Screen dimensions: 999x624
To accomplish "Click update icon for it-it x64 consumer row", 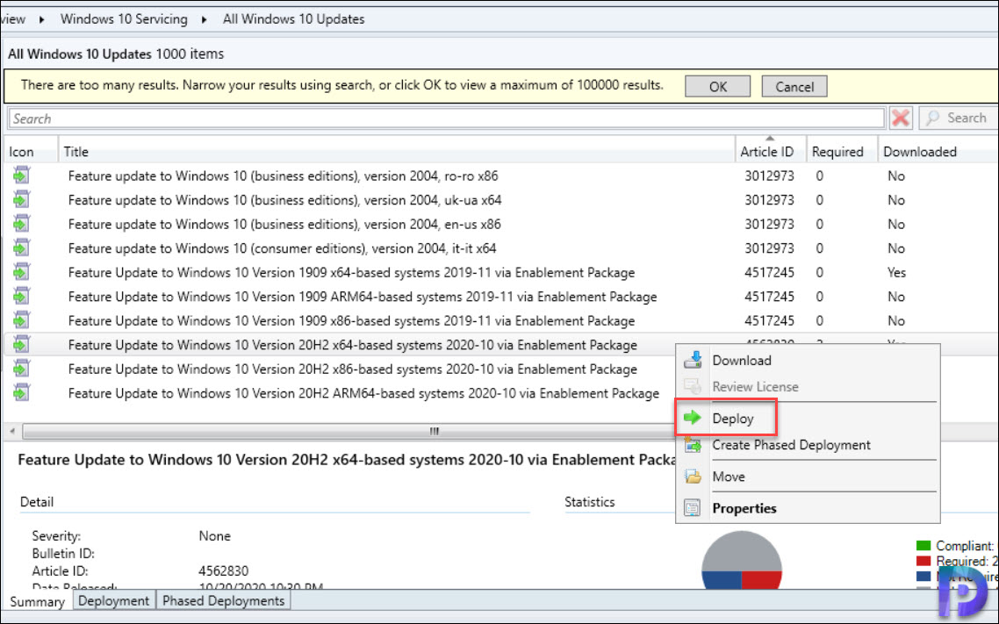I will [22, 247].
